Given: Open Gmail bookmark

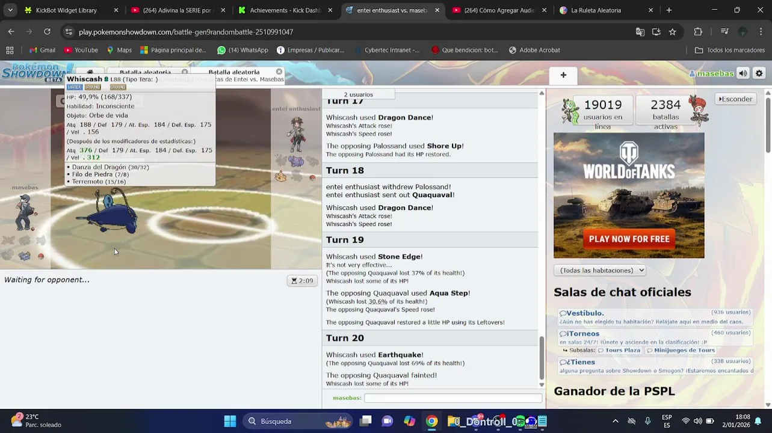Looking at the screenshot, I should [42, 50].
